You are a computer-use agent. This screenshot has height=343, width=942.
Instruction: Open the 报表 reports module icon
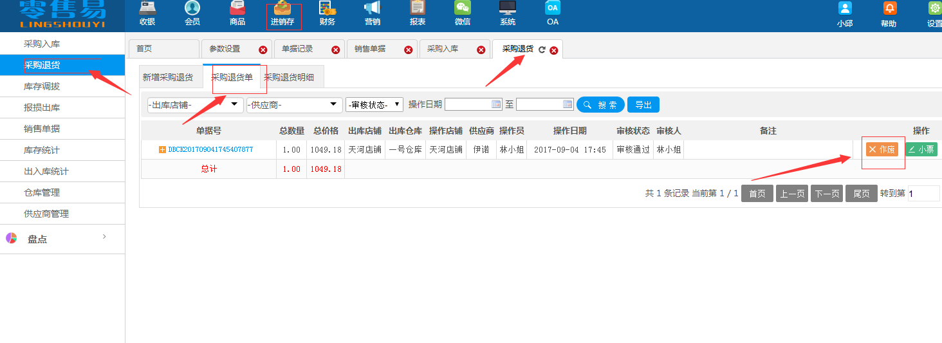[418, 8]
